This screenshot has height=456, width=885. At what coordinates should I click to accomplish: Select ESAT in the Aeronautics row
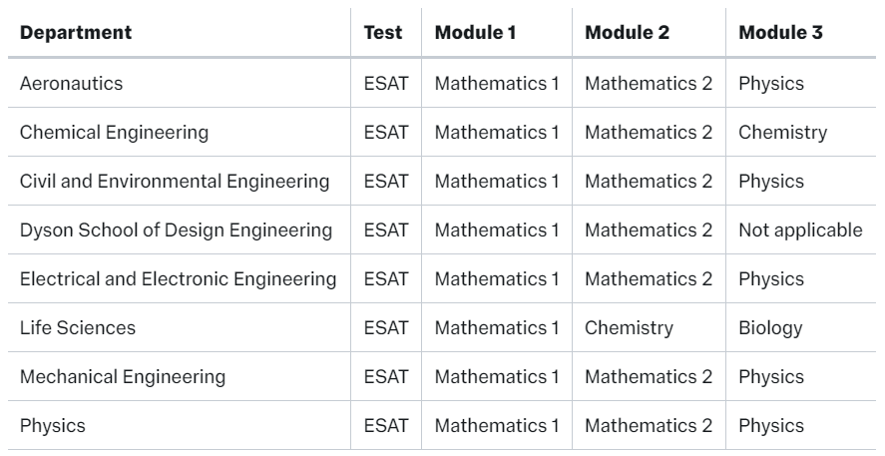click(x=384, y=84)
